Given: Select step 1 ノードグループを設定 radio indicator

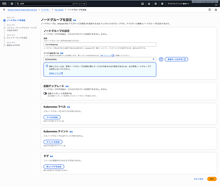Looking at the screenshot, I should point(4,20).
